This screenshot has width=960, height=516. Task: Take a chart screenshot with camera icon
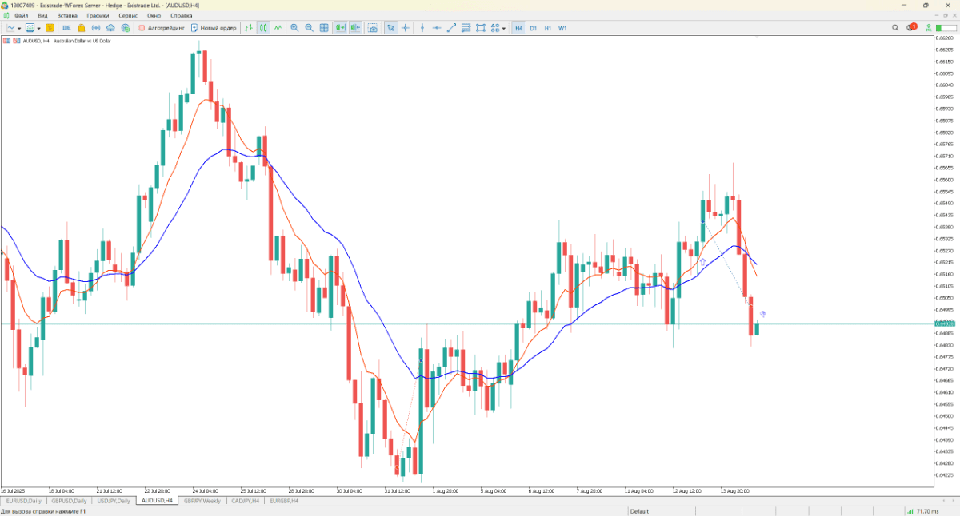[373, 28]
